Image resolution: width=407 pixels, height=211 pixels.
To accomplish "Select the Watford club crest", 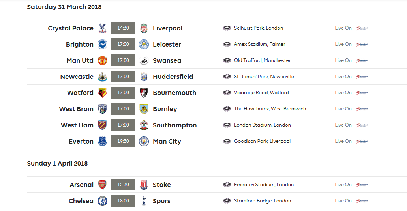I will click(x=102, y=93).
